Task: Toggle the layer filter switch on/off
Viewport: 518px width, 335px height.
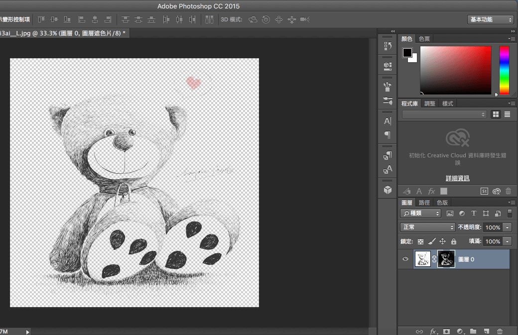Action: coord(510,213)
